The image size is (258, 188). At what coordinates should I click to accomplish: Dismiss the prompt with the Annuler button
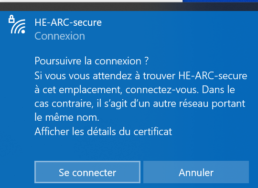tap(196, 172)
